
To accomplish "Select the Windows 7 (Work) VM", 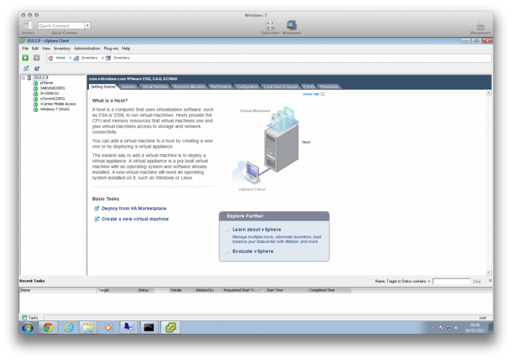I will point(54,109).
